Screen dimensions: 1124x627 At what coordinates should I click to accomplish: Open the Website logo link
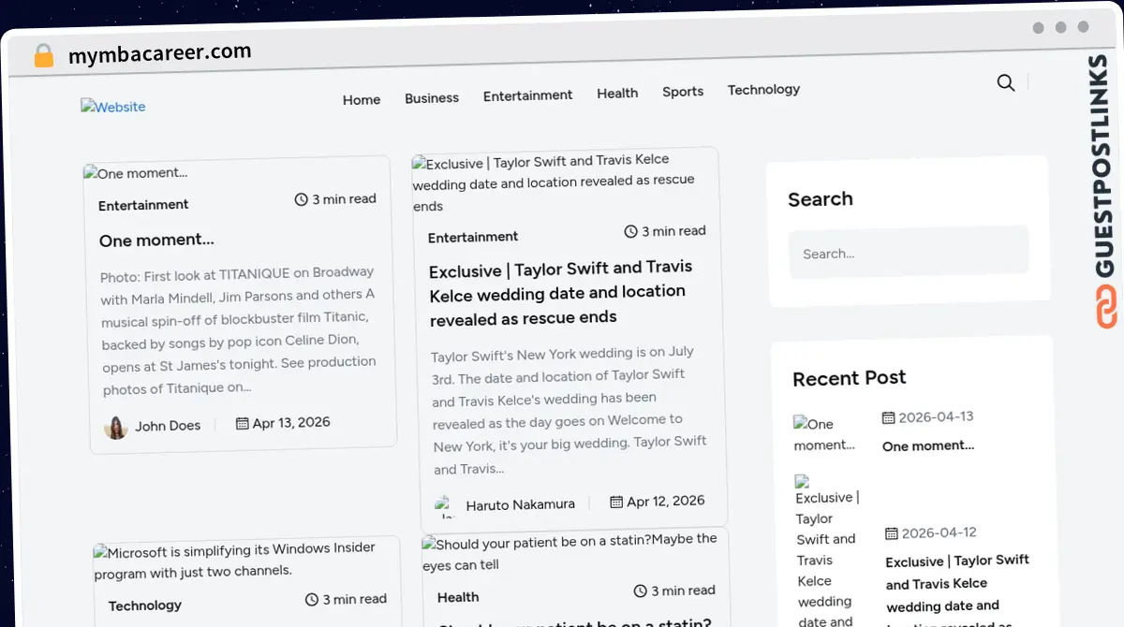click(x=113, y=107)
